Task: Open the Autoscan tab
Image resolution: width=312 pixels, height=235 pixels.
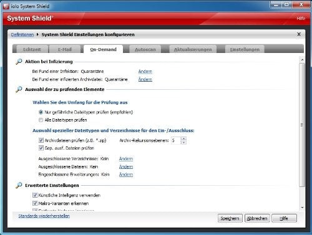Action: point(145,49)
